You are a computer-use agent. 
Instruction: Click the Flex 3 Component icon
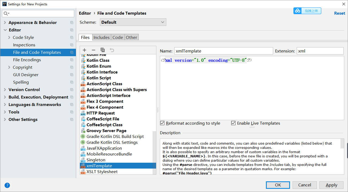[x=83, y=101]
